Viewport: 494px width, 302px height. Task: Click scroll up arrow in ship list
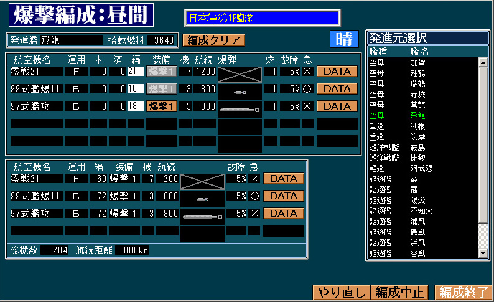click(x=483, y=62)
